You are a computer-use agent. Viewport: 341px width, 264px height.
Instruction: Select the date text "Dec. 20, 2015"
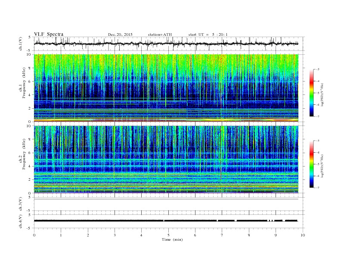120,35
